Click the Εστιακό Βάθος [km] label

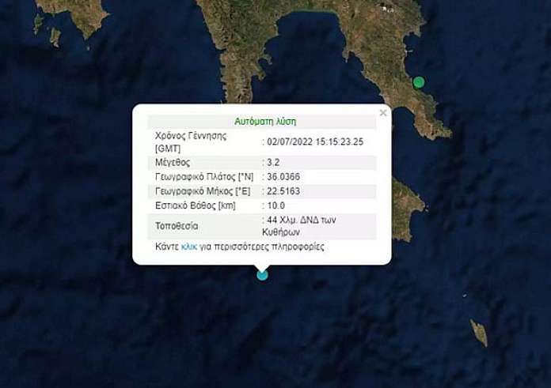pos(196,205)
